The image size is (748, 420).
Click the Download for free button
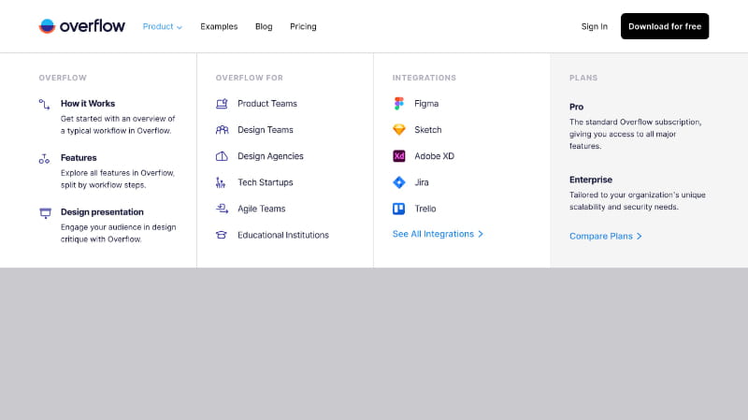coord(665,26)
